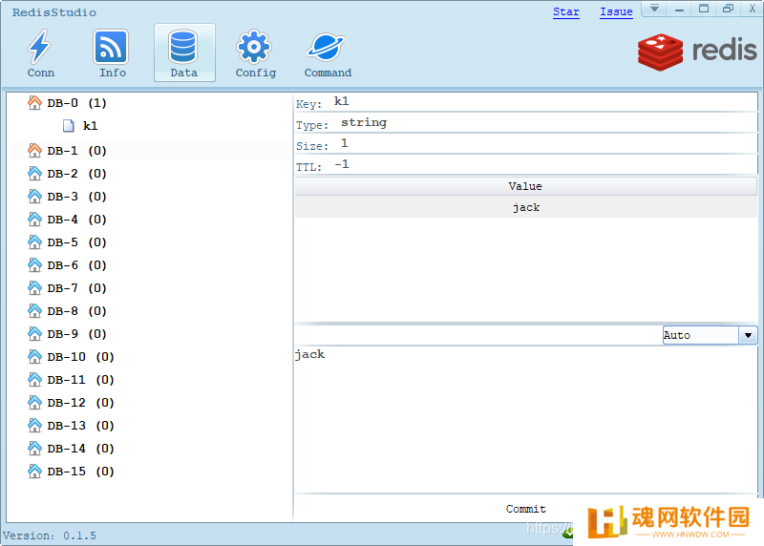Click the DB-13 house icon
The width and height of the screenshot is (764, 546).
(x=34, y=425)
